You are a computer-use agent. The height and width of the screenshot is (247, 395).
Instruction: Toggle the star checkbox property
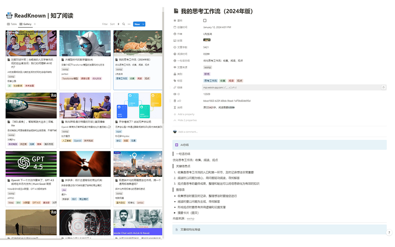[205, 20]
